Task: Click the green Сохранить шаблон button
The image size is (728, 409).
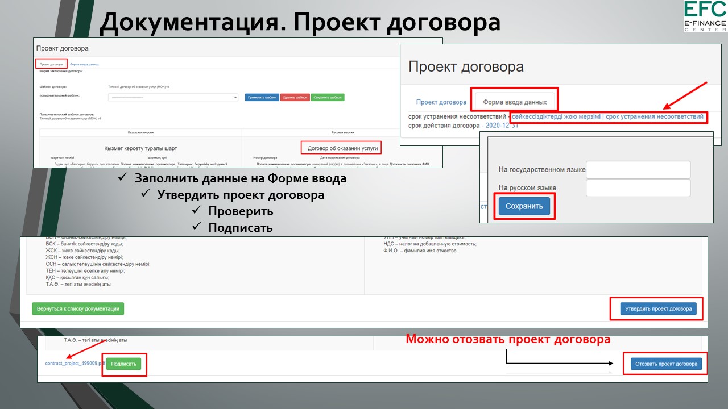Action: pos(328,97)
